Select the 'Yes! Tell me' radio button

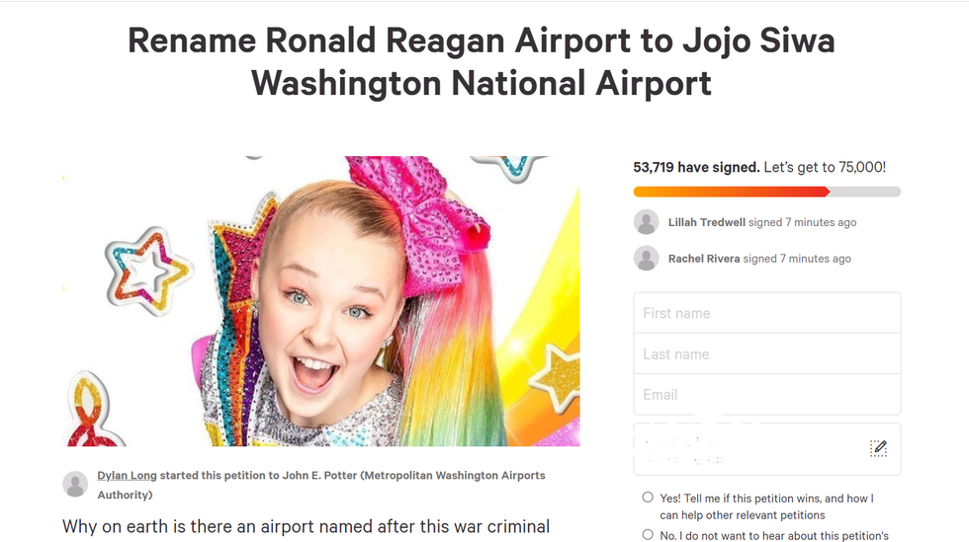[x=648, y=498]
